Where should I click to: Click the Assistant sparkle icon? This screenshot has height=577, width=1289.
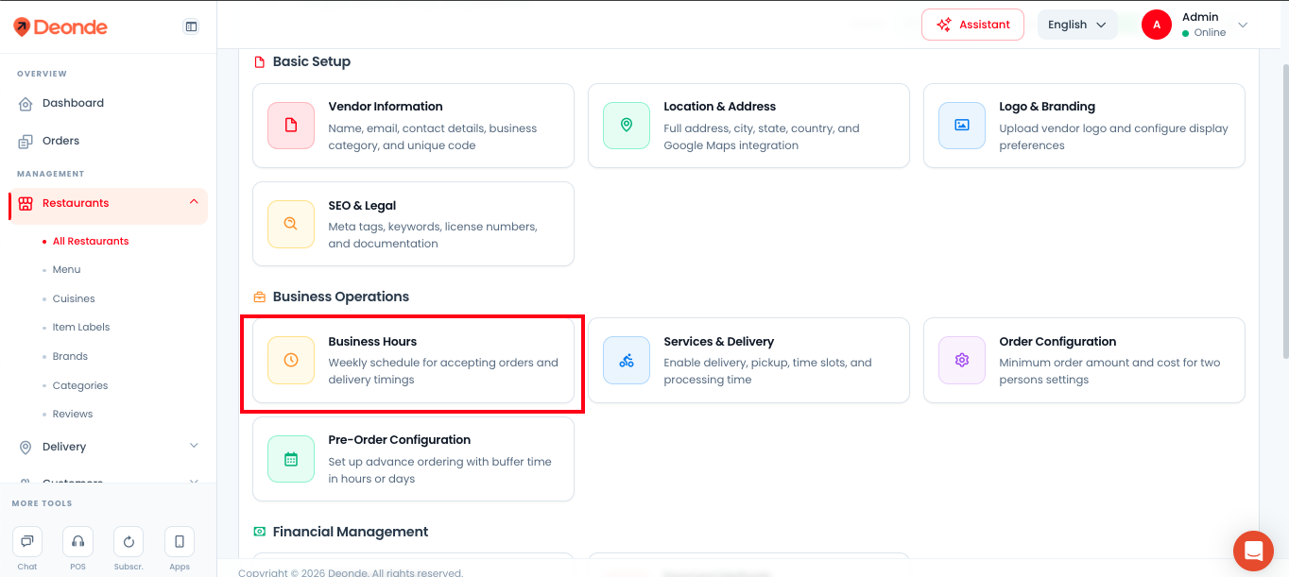point(943,25)
